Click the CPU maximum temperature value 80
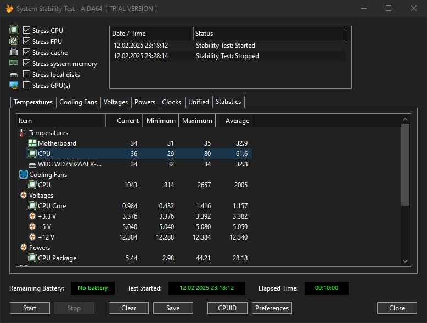Screen dimensions: 427x323 [207, 154]
